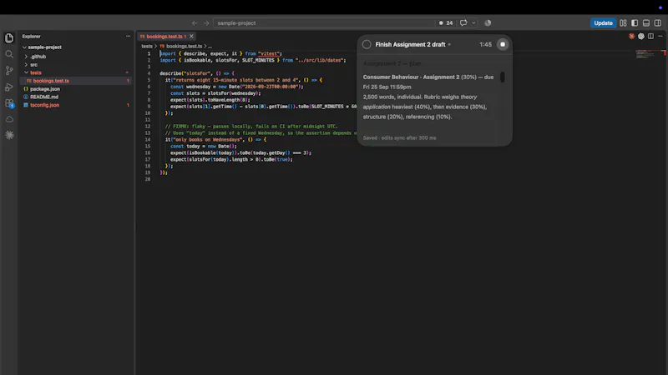Open editor More Actions ellipsis menu
Image resolution: width=668 pixels, height=375 pixels.
[660, 37]
